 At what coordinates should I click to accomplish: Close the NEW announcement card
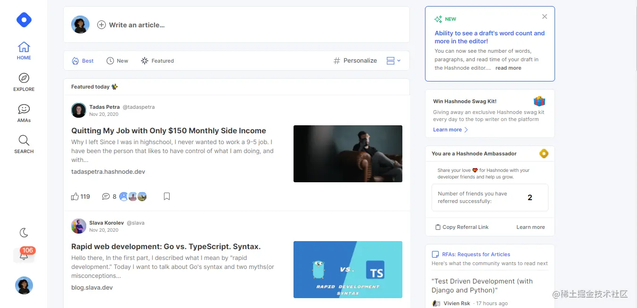pyautogui.click(x=545, y=16)
